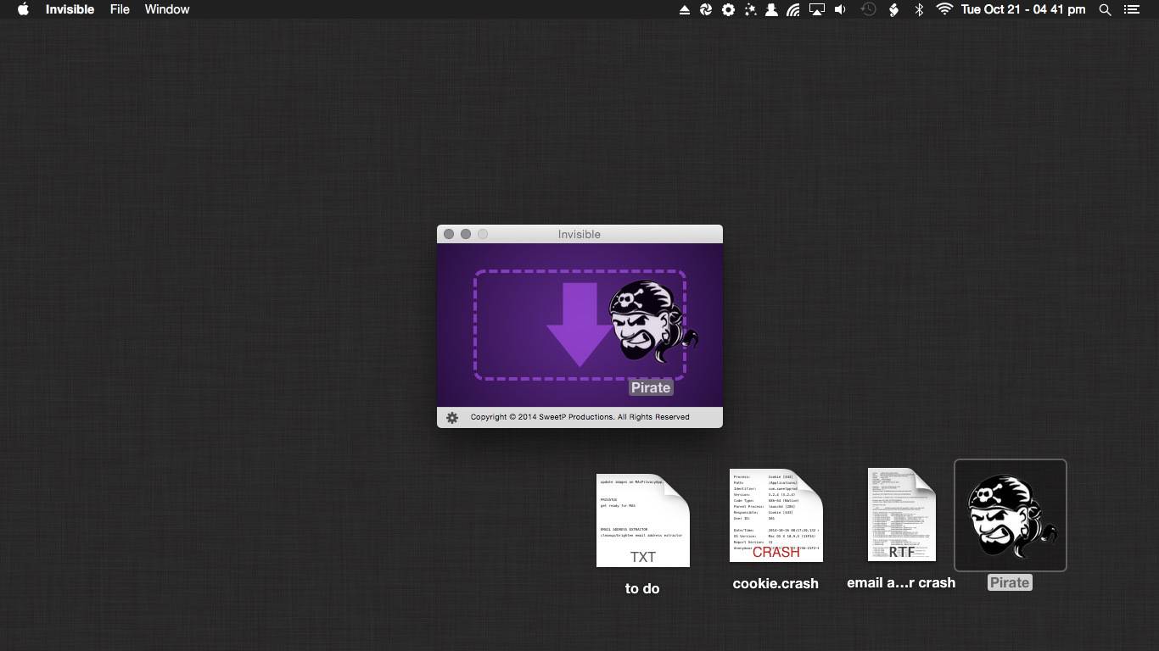This screenshot has width=1159, height=651.
Task: Open the volume control in menu bar
Action: click(840, 9)
